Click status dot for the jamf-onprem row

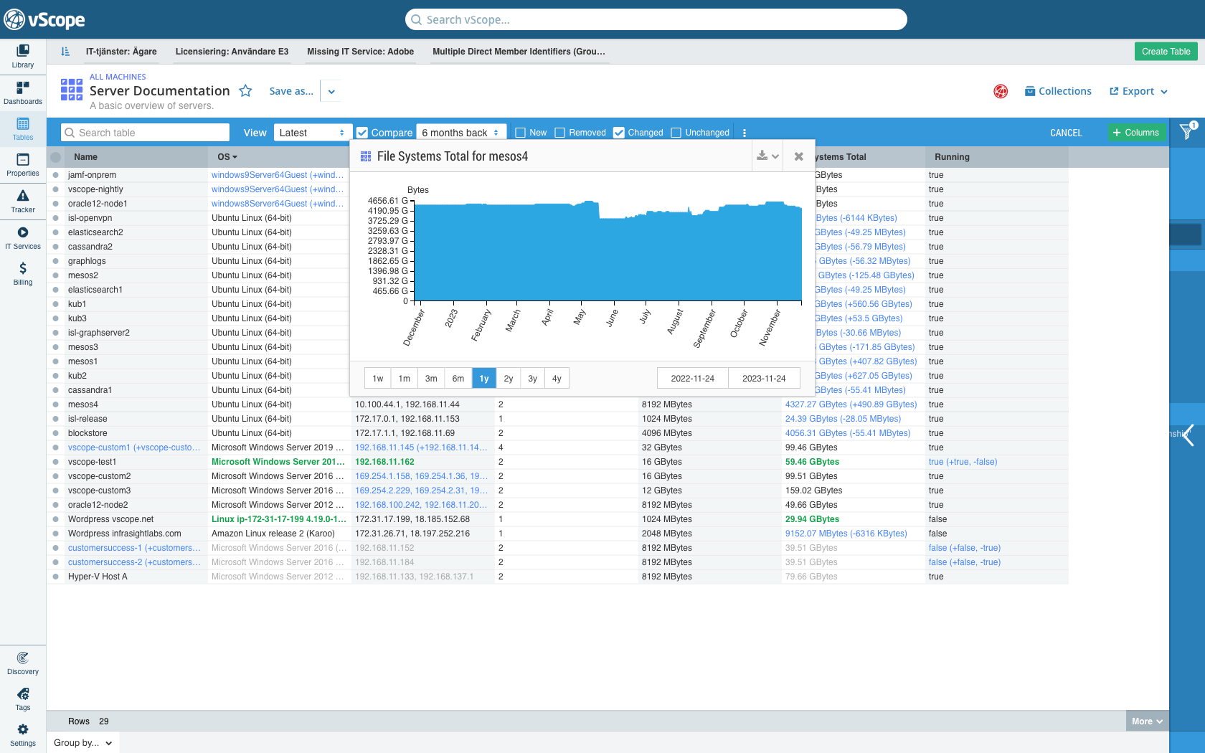(55, 175)
